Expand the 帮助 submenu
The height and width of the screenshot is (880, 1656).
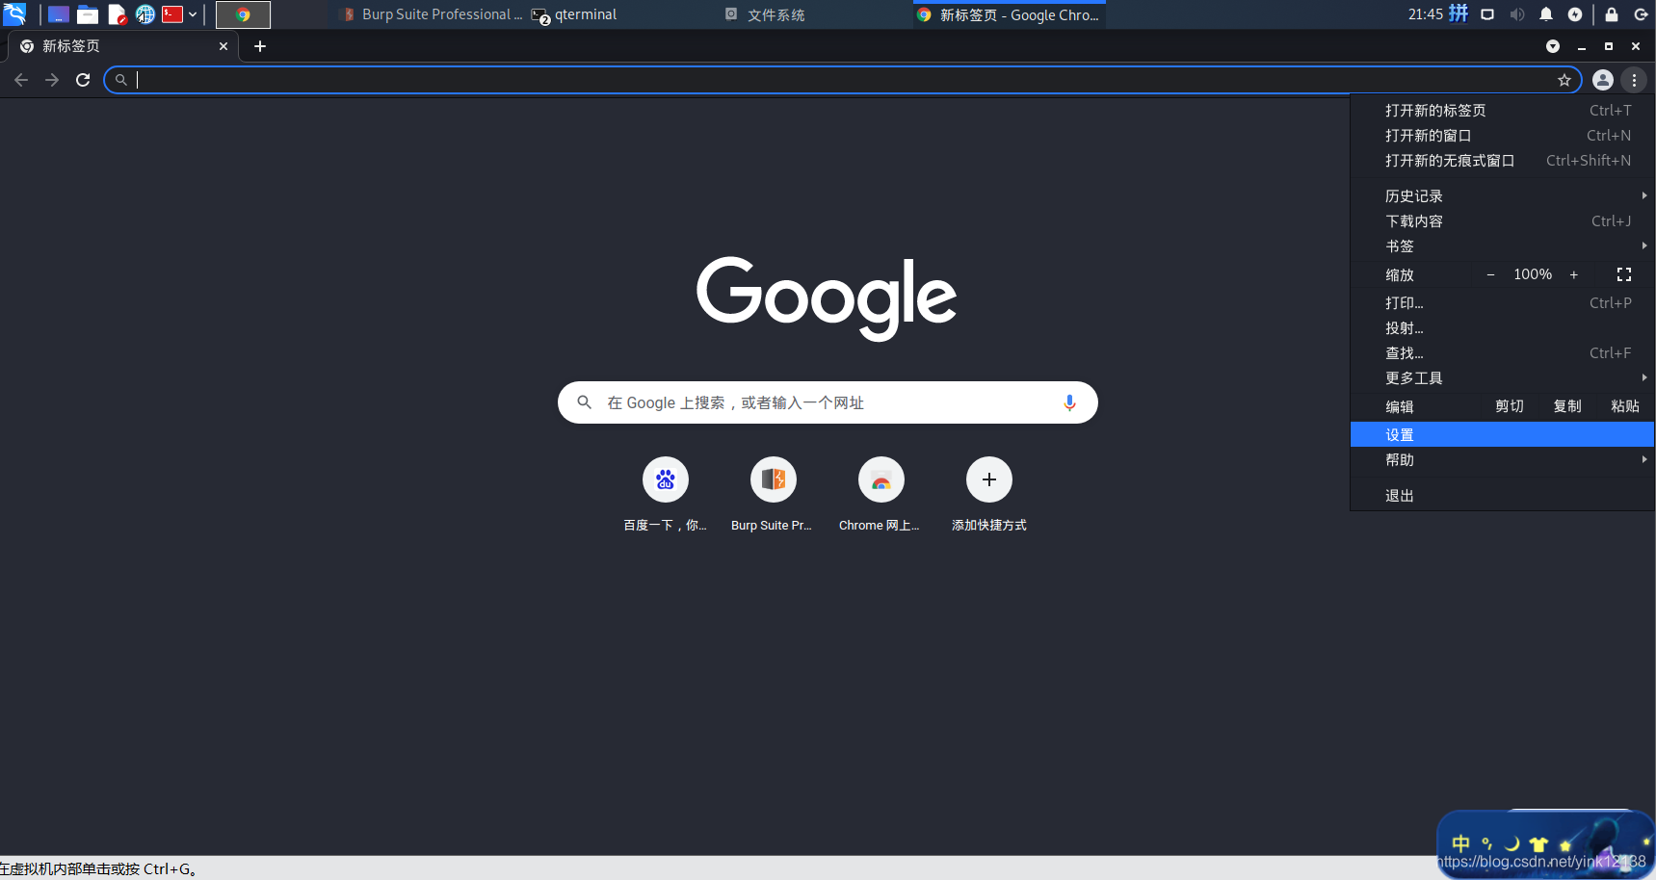1503,460
